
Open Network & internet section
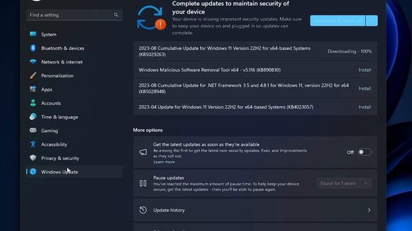pos(75,62)
